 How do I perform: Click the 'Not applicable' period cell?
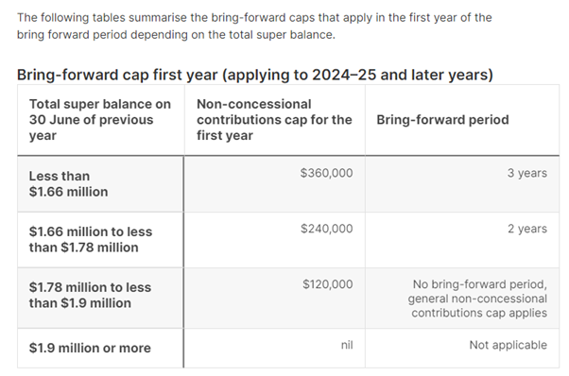[x=462, y=348]
